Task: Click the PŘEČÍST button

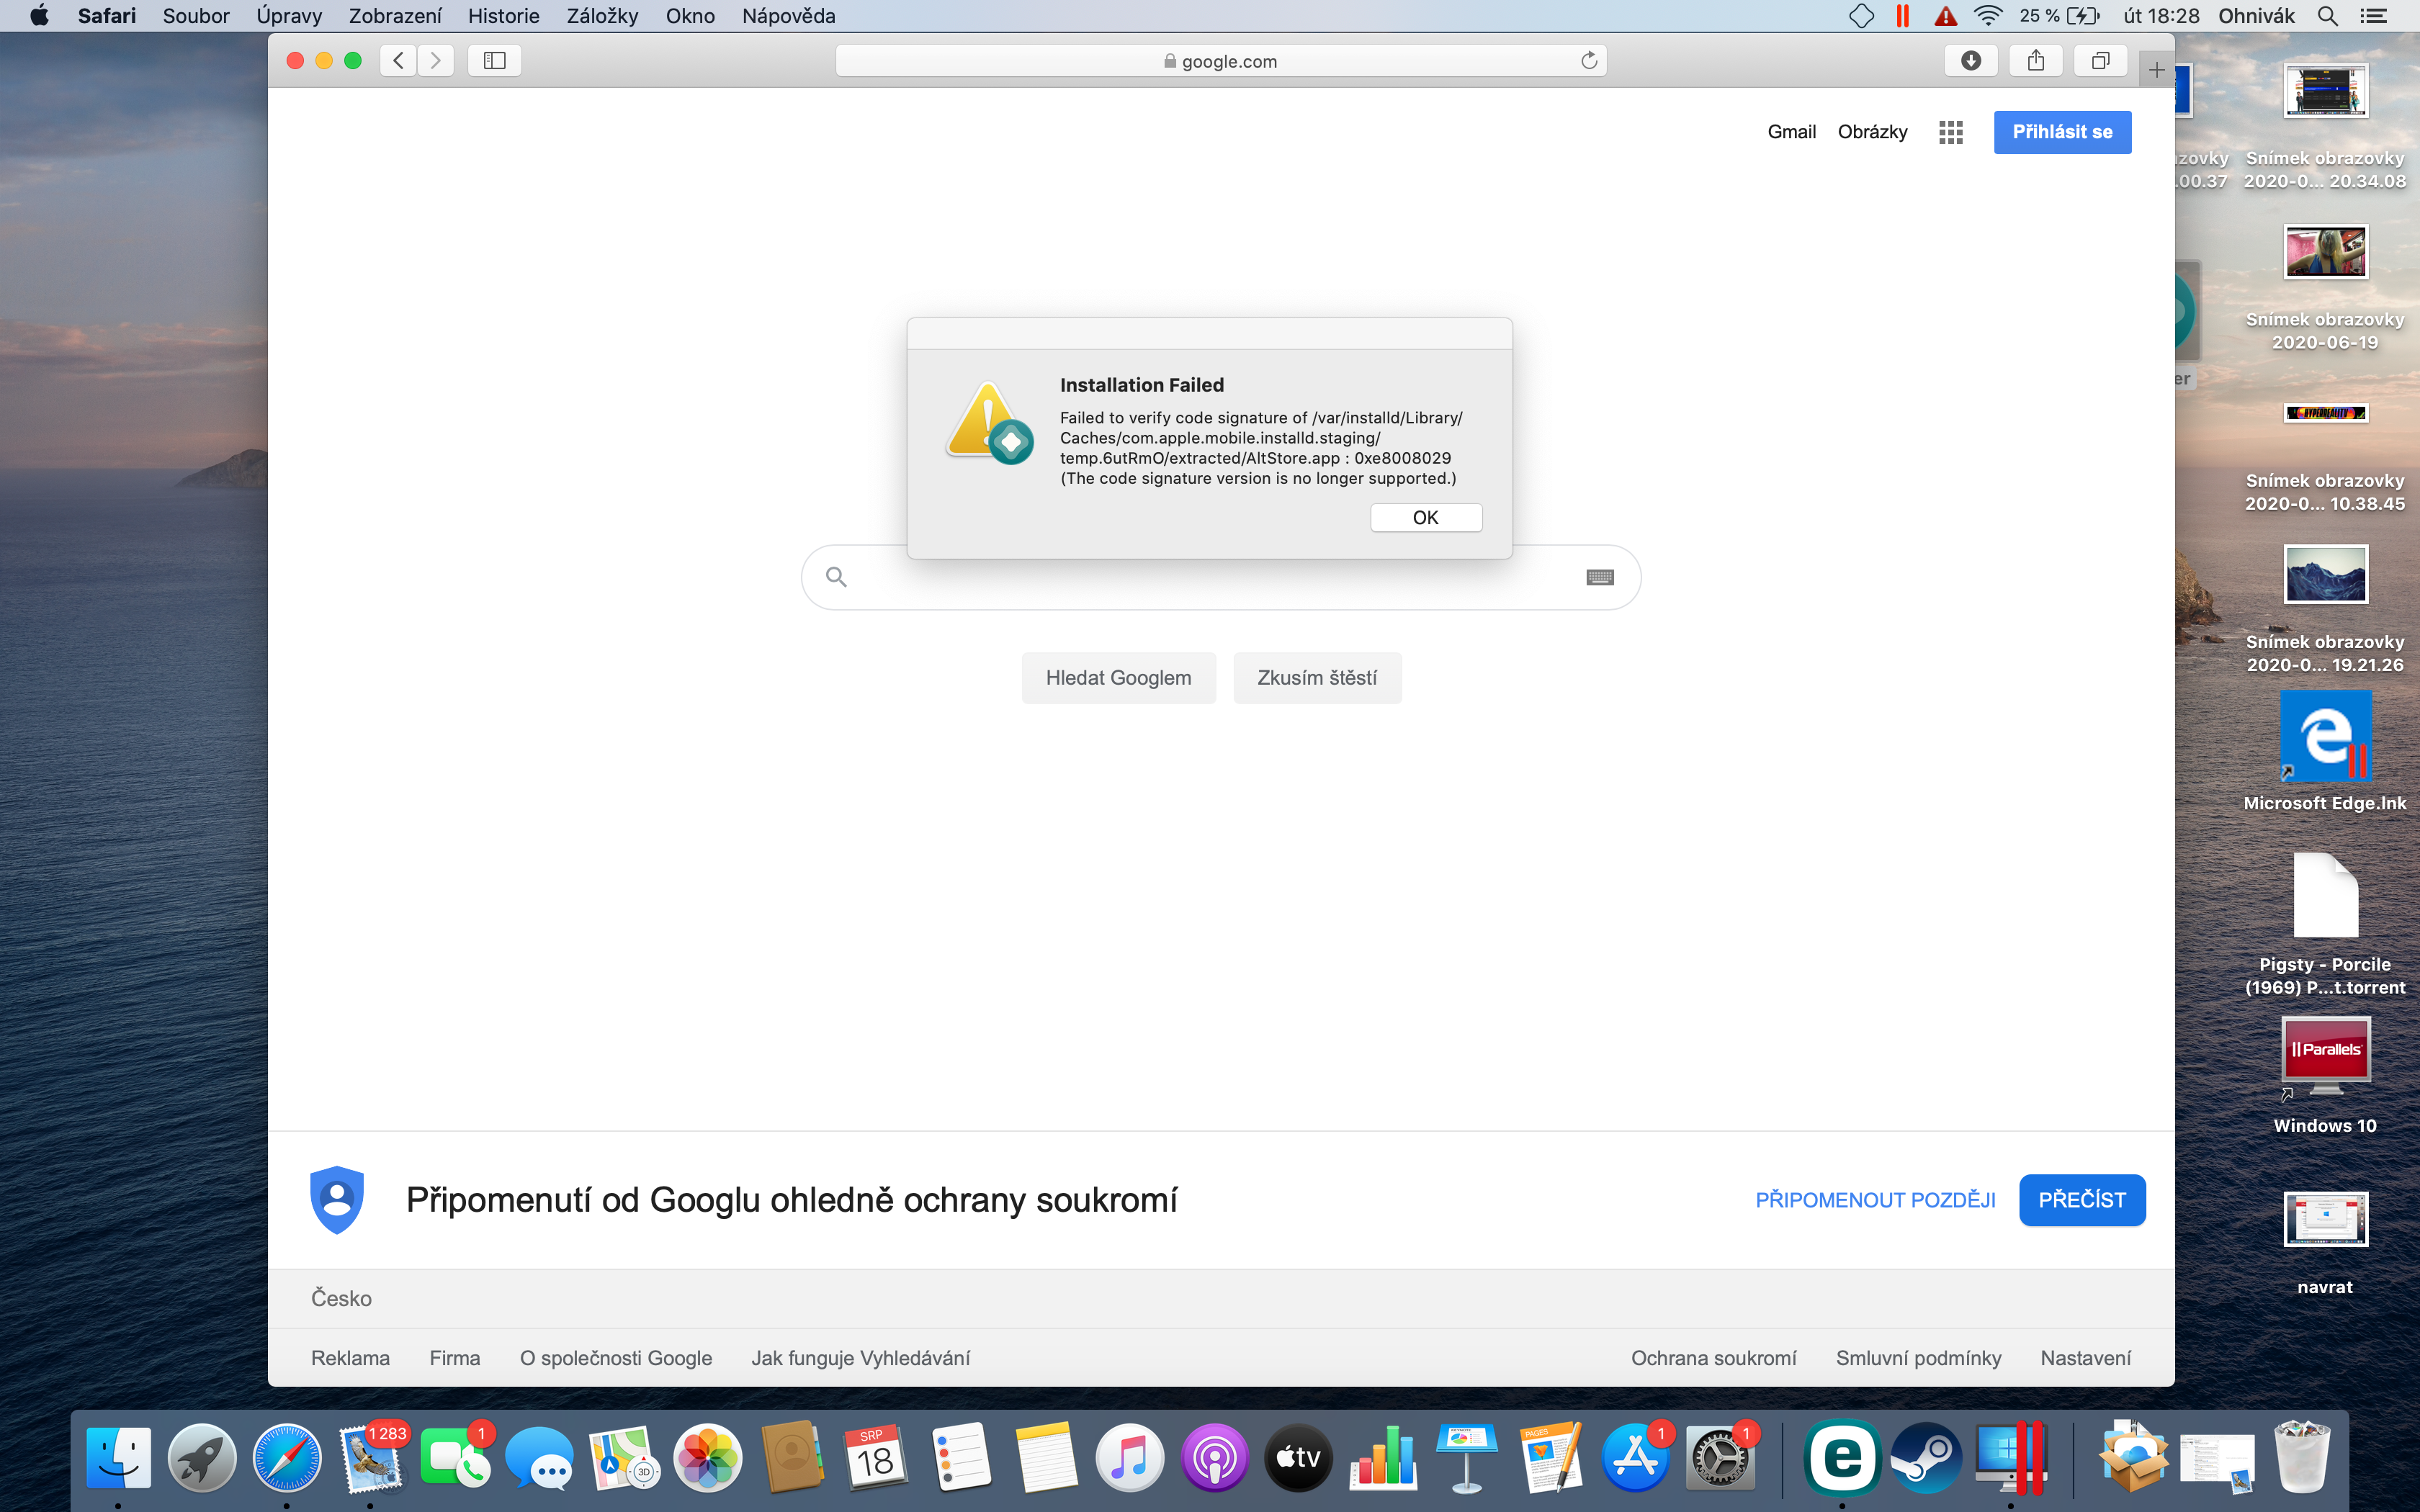Action: click(2082, 1199)
